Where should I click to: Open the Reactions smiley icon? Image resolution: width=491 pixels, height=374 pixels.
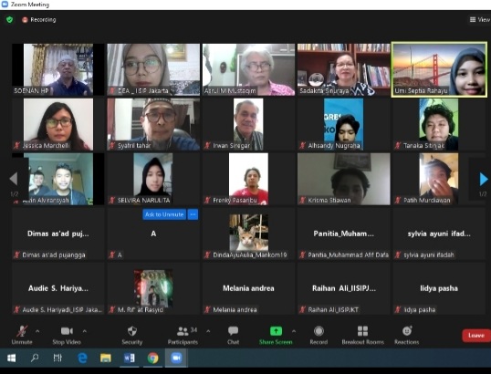click(x=407, y=331)
